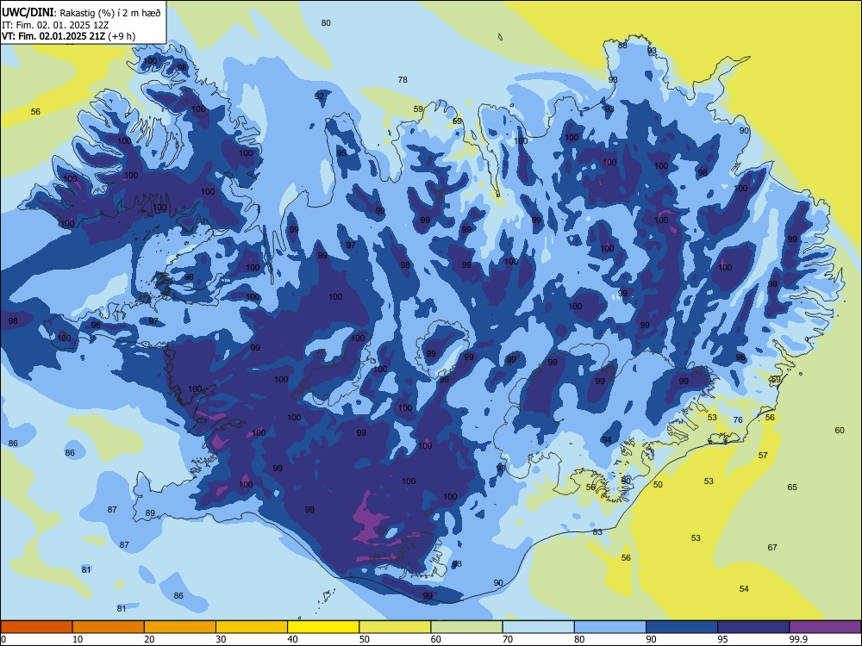Click the 'UWC/DINI: Rakastig (%) í 2 m hæð' title
The image size is (862, 646).
81,12
